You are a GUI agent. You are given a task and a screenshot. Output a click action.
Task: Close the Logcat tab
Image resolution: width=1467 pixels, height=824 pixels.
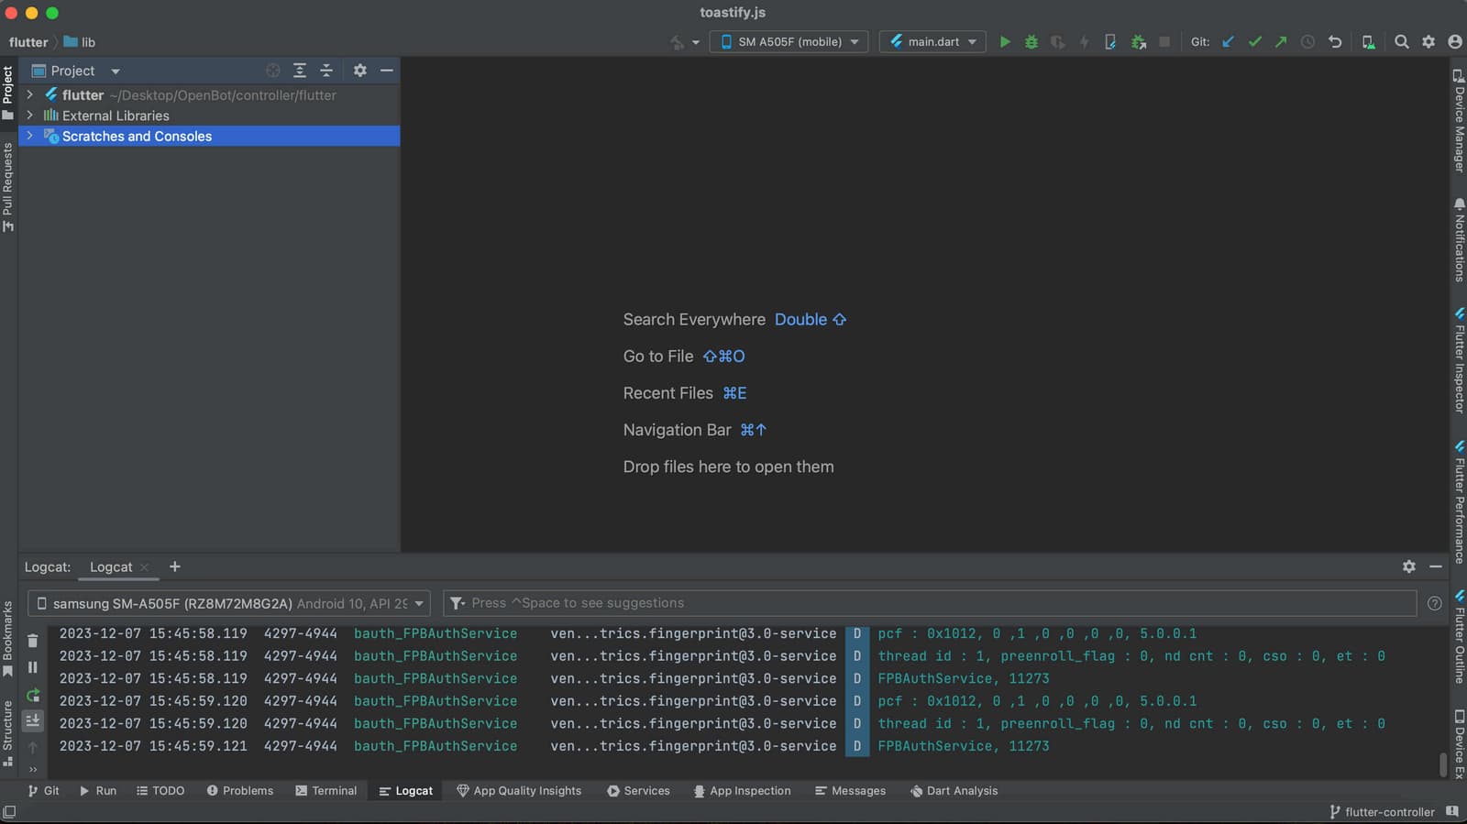tap(144, 567)
